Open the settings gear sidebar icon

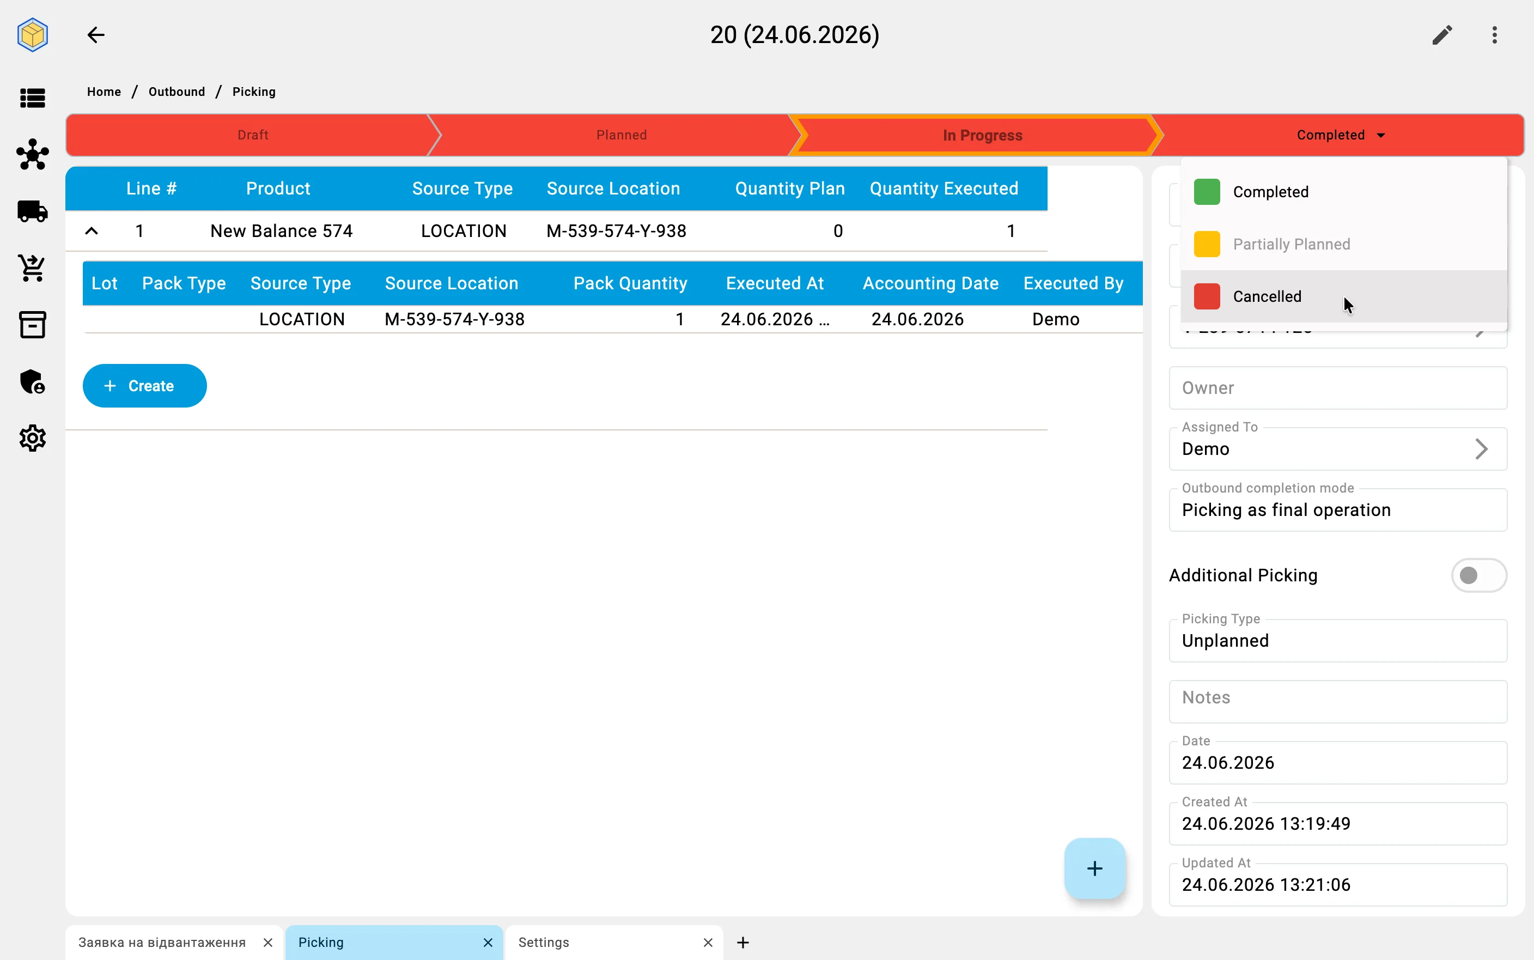32,438
